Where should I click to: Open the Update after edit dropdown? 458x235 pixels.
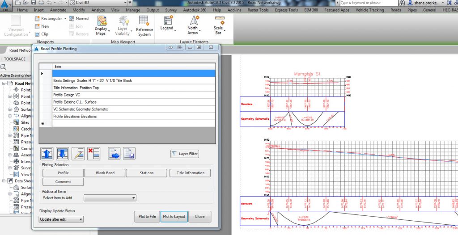click(x=61, y=219)
